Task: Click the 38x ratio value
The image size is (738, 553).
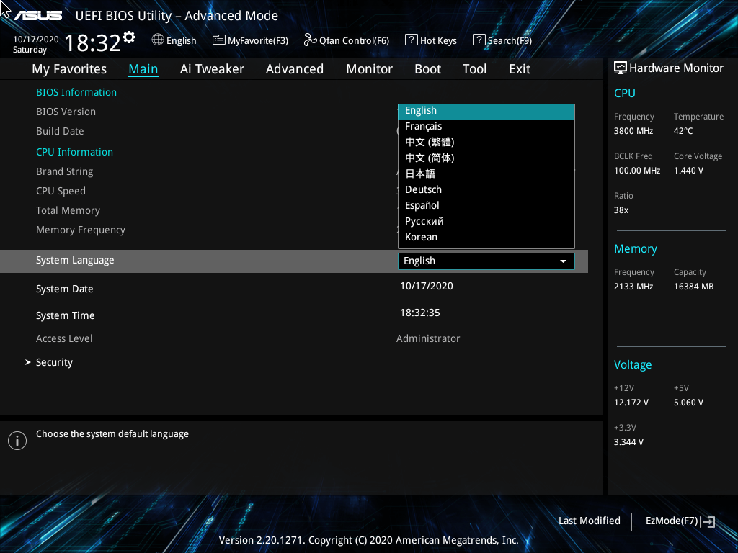Action: coord(621,210)
